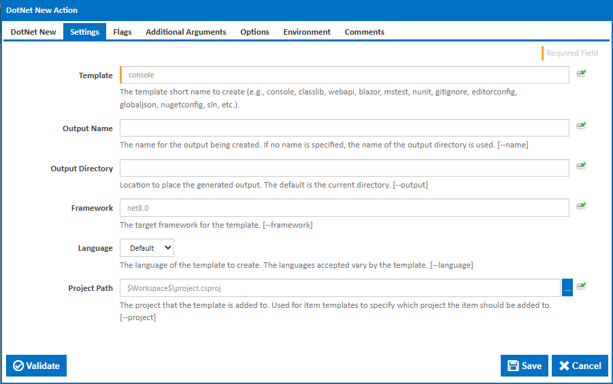Click the Framework help text mentioning --framework

point(216,225)
